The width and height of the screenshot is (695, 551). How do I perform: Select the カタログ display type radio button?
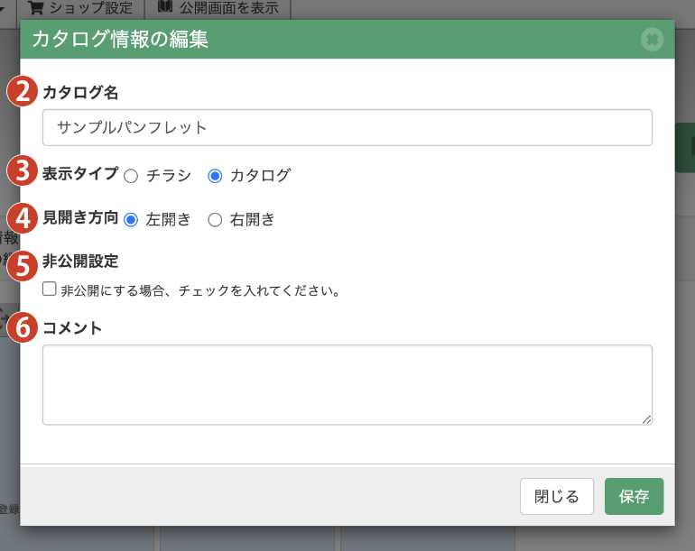[x=215, y=176]
